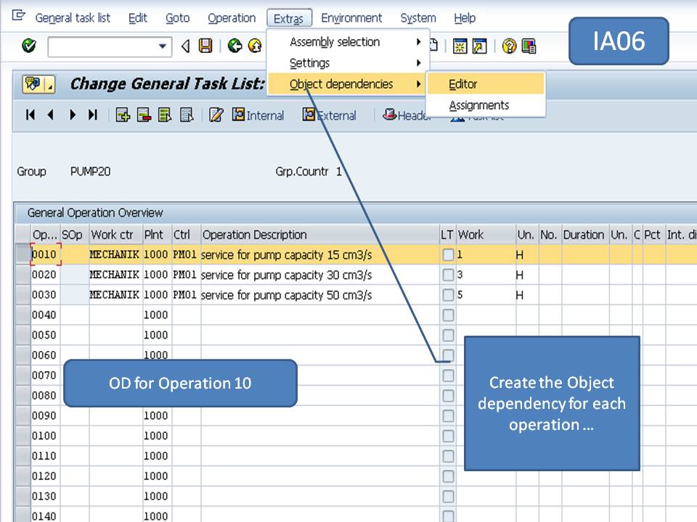Click the green Back arrow icon
This screenshot has height=522, width=697.
(235, 46)
